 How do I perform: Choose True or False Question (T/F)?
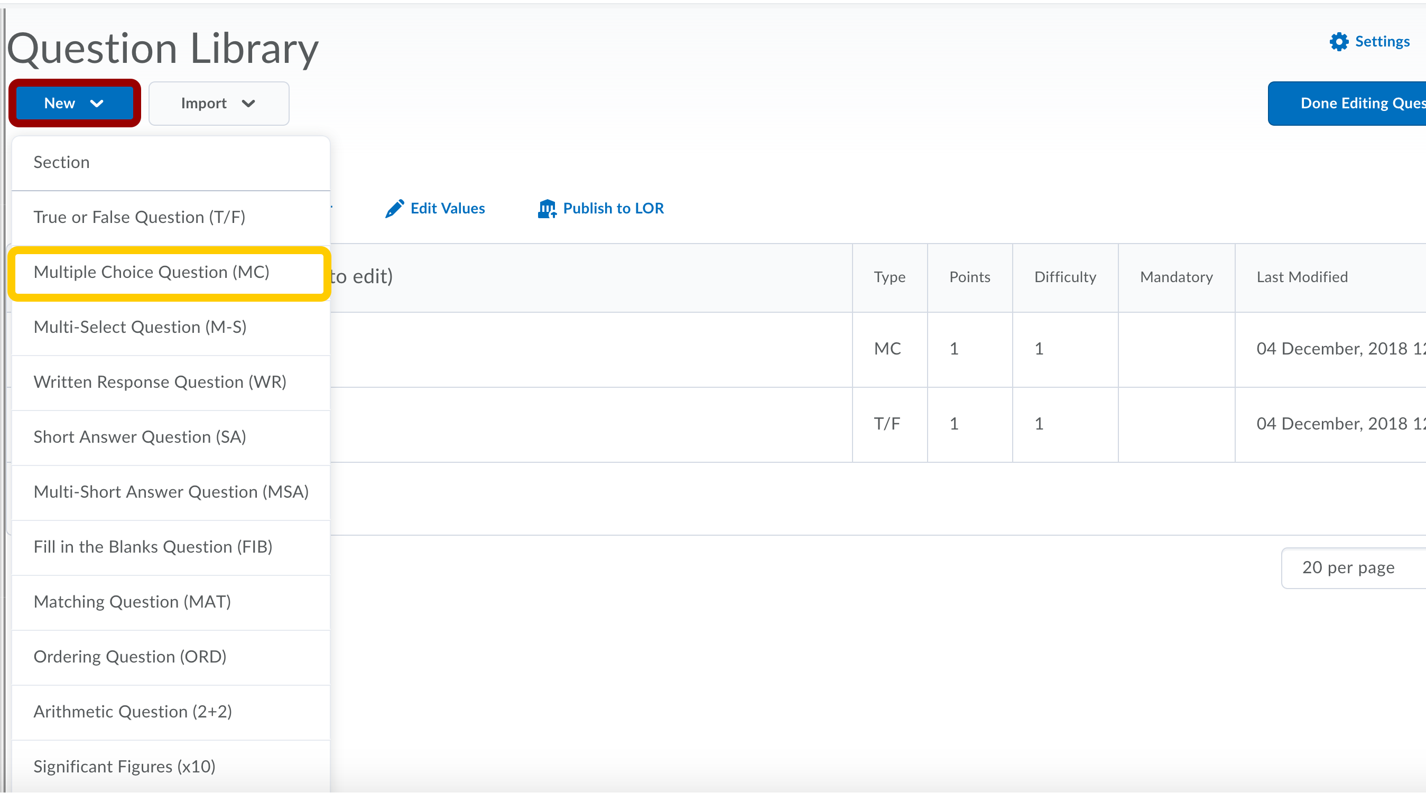139,217
